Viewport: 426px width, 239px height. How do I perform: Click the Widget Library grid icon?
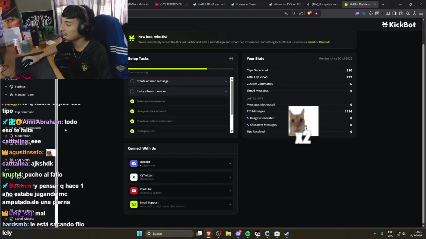coord(11,211)
